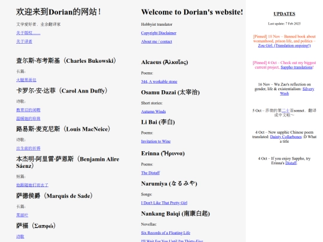Open the Chinese copyright link 关于版权
Screen dimensions: 323x242
(x=28, y=33)
